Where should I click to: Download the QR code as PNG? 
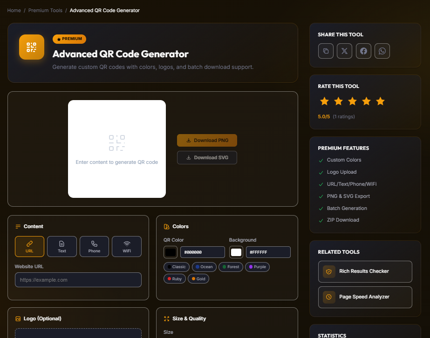pyautogui.click(x=207, y=140)
